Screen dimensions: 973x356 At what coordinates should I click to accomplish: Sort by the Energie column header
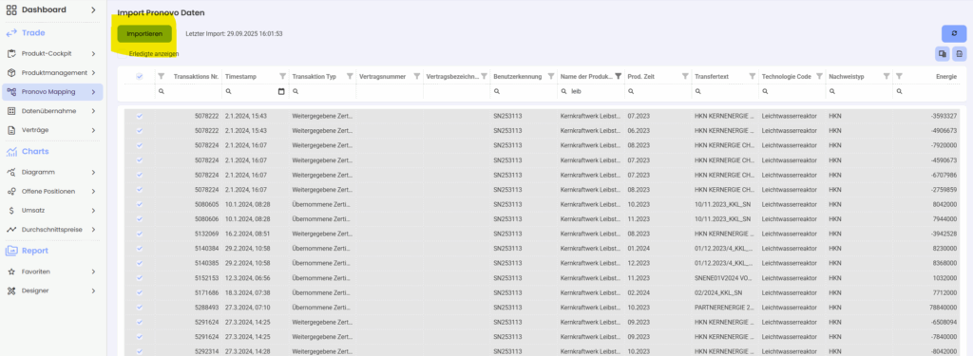pos(946,76)
